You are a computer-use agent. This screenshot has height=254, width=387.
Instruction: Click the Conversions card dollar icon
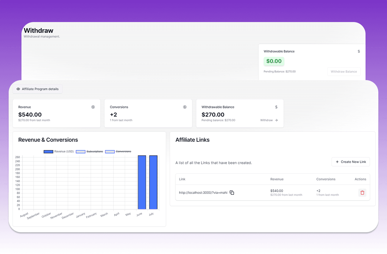185,107
